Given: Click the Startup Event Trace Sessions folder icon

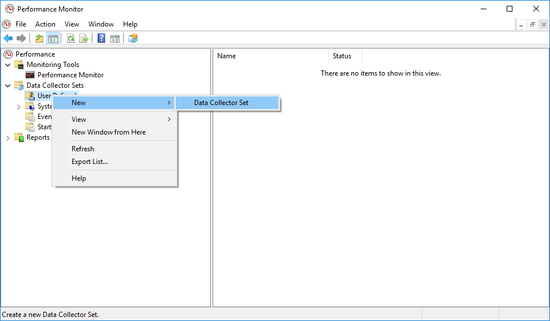Looking at the screenshot, I should (x=30, y=127).
